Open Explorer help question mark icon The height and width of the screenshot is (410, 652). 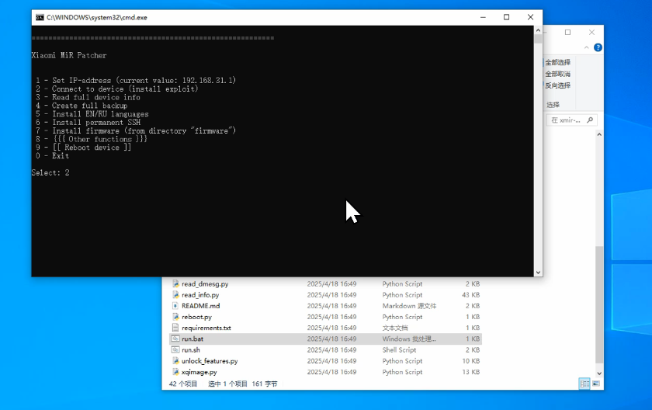(x=598, y=47)
